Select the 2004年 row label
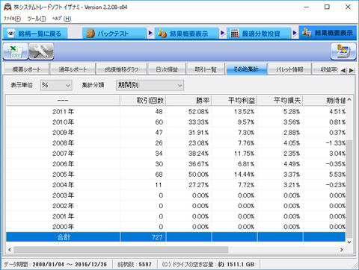Viewport: 359px width, 270px height. click(x=63, y=185)
